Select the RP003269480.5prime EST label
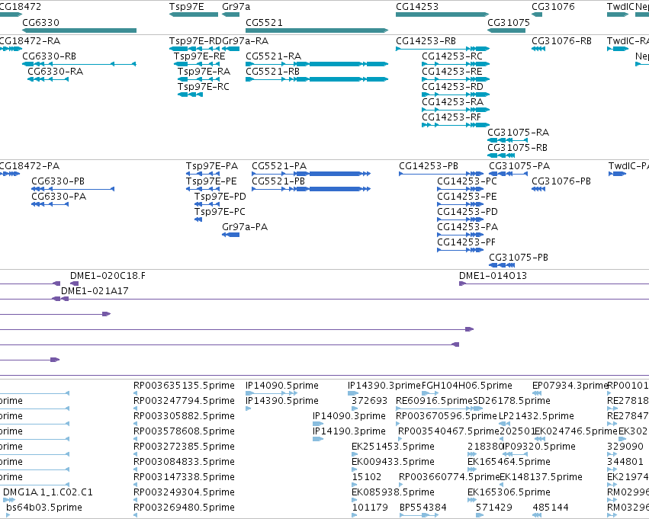The height and width of the screenshot is (519, 649). click(x=185, y=508)
